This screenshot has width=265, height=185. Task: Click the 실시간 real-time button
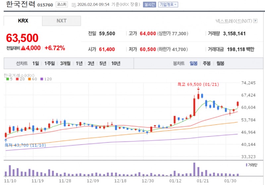[x=149, y=5]
